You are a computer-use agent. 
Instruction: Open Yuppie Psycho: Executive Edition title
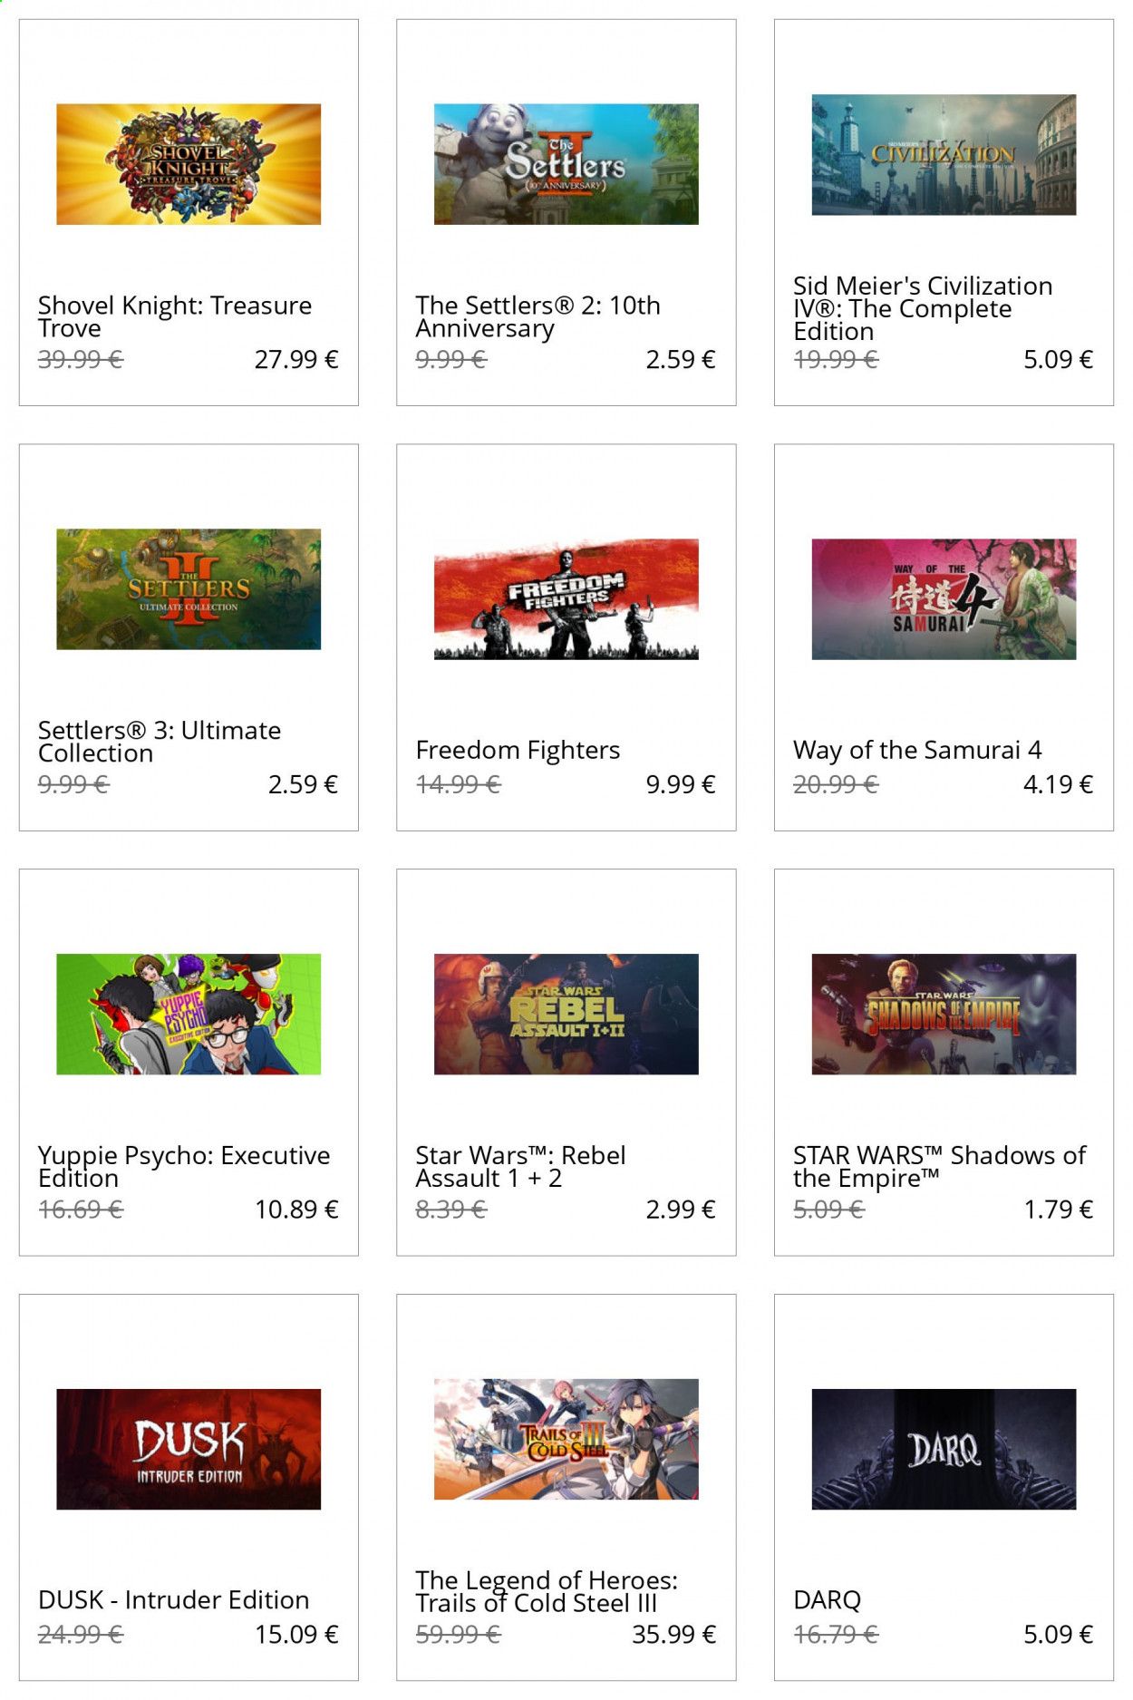tap(184, 1167)
